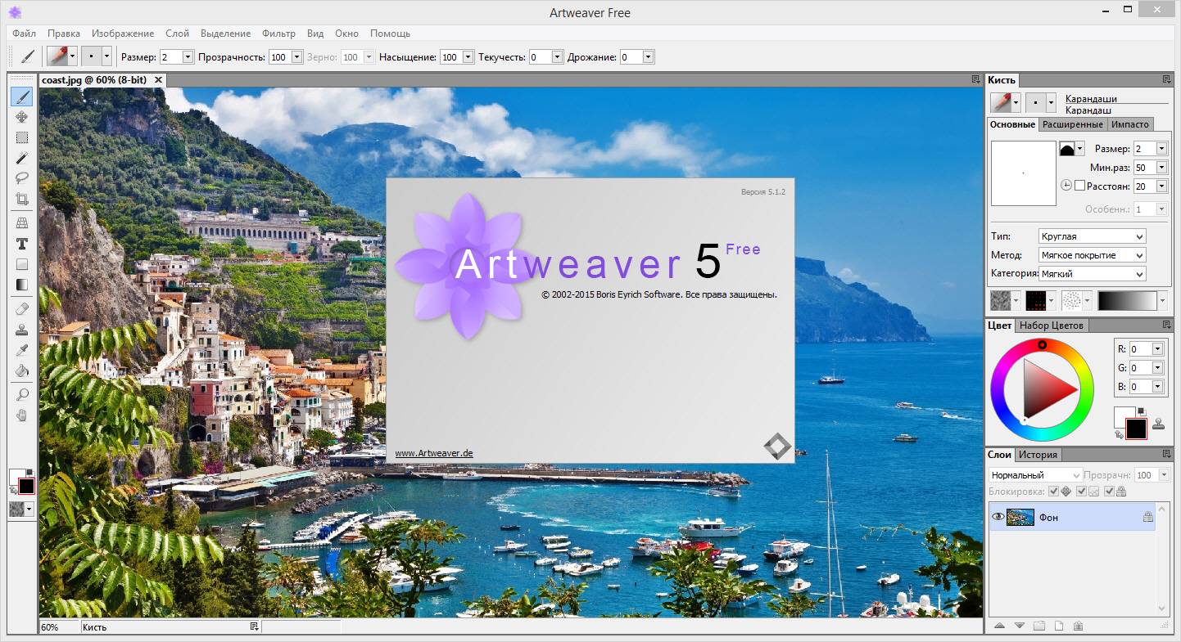Open the Выделение menu
1181x642 pixels.
[x=225, y=34]
